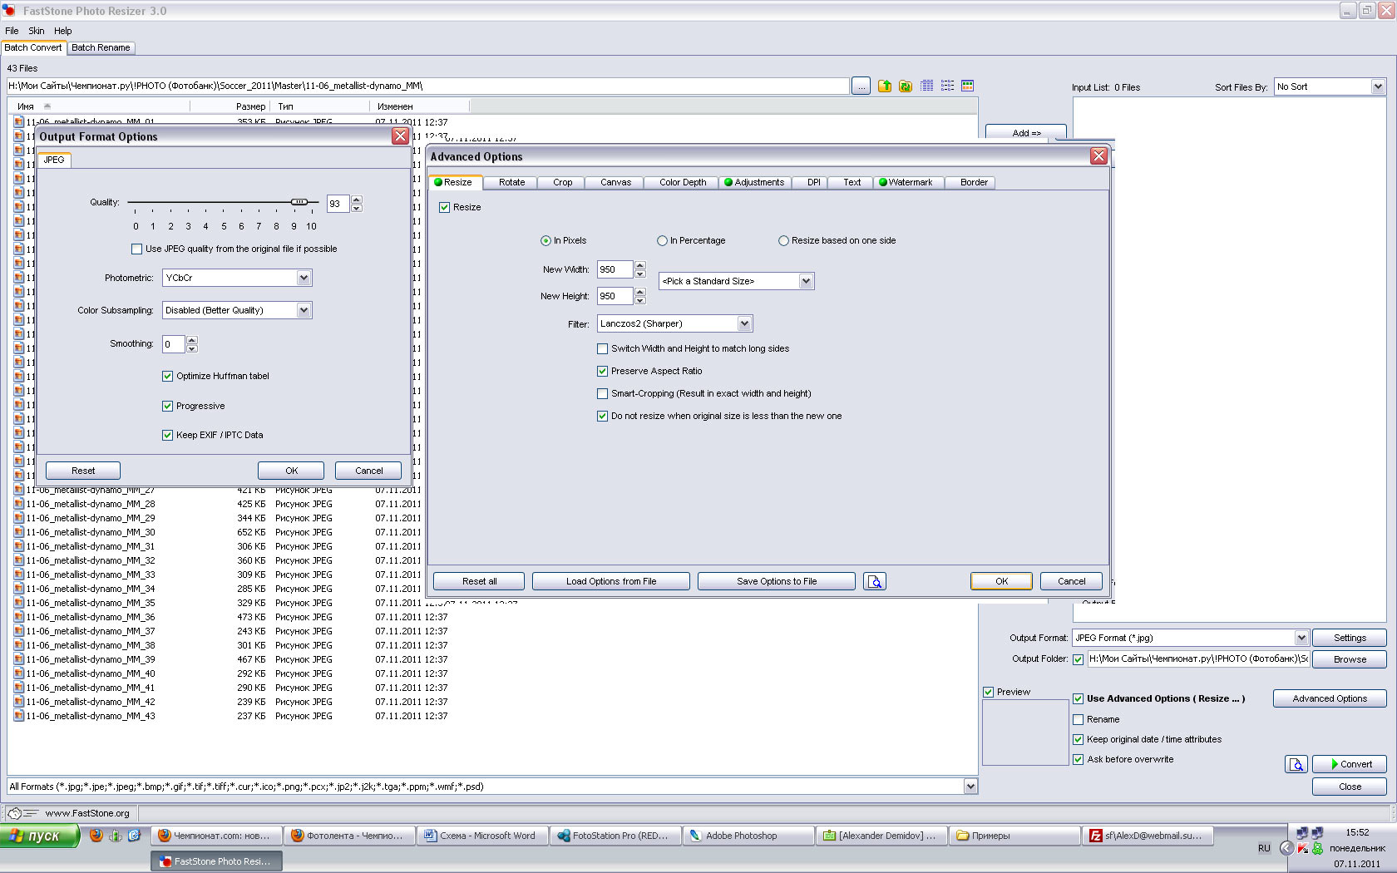Image resolution: width=1397 pixels, height=873 pixels.
Task: Go up one folder level icon
Action: [x=884, y=86]
